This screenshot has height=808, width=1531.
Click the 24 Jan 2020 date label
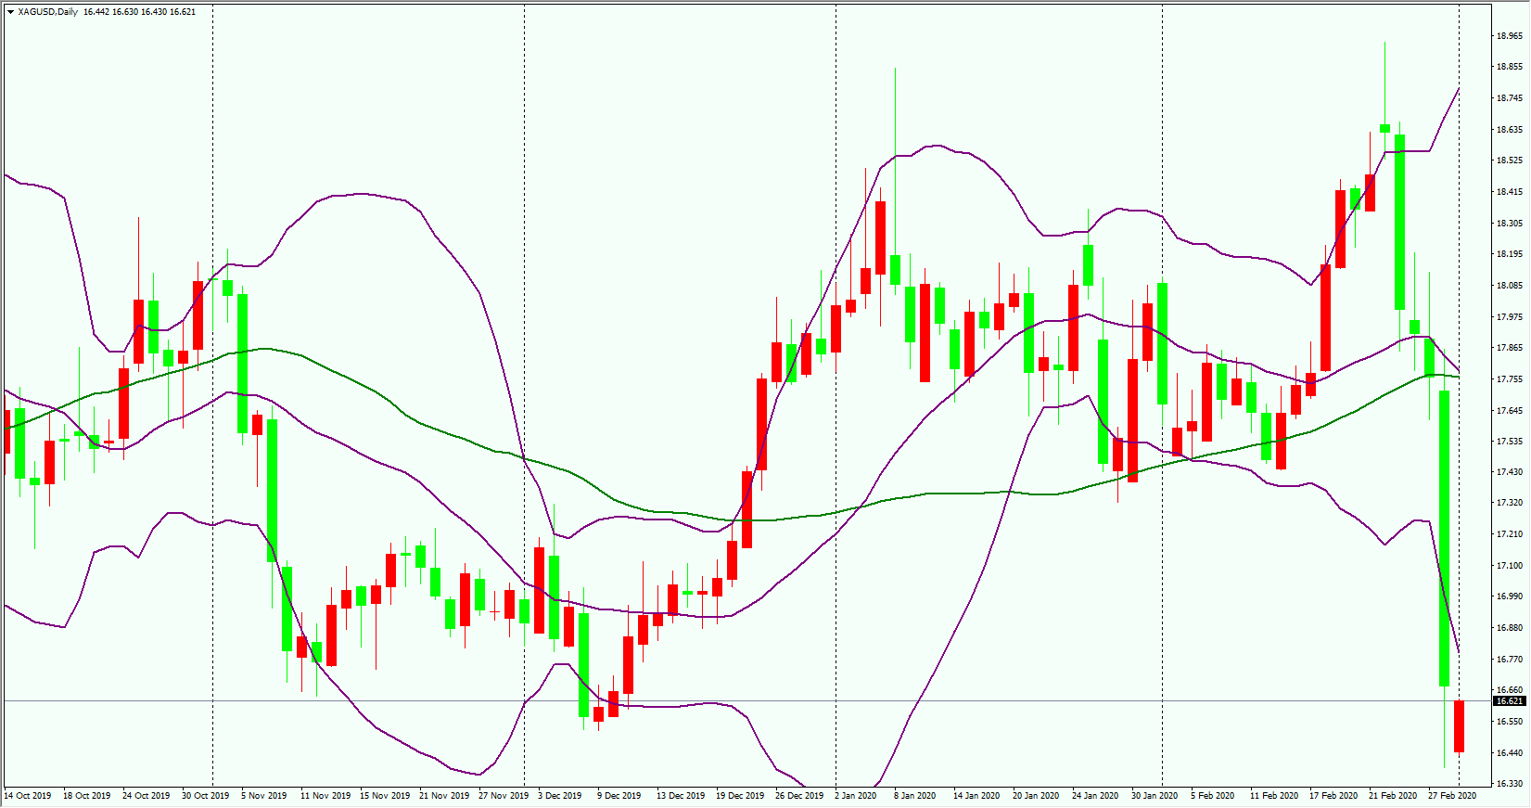click(x=1095, y=796)
